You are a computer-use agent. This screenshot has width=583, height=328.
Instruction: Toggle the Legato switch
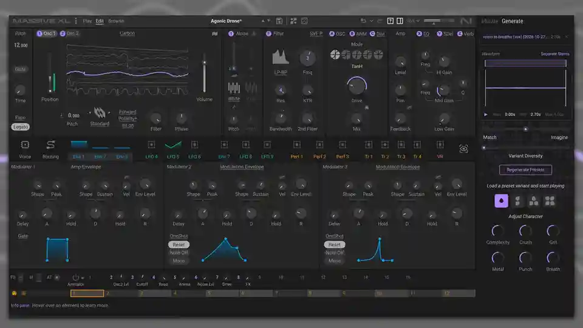pos(21,127)
